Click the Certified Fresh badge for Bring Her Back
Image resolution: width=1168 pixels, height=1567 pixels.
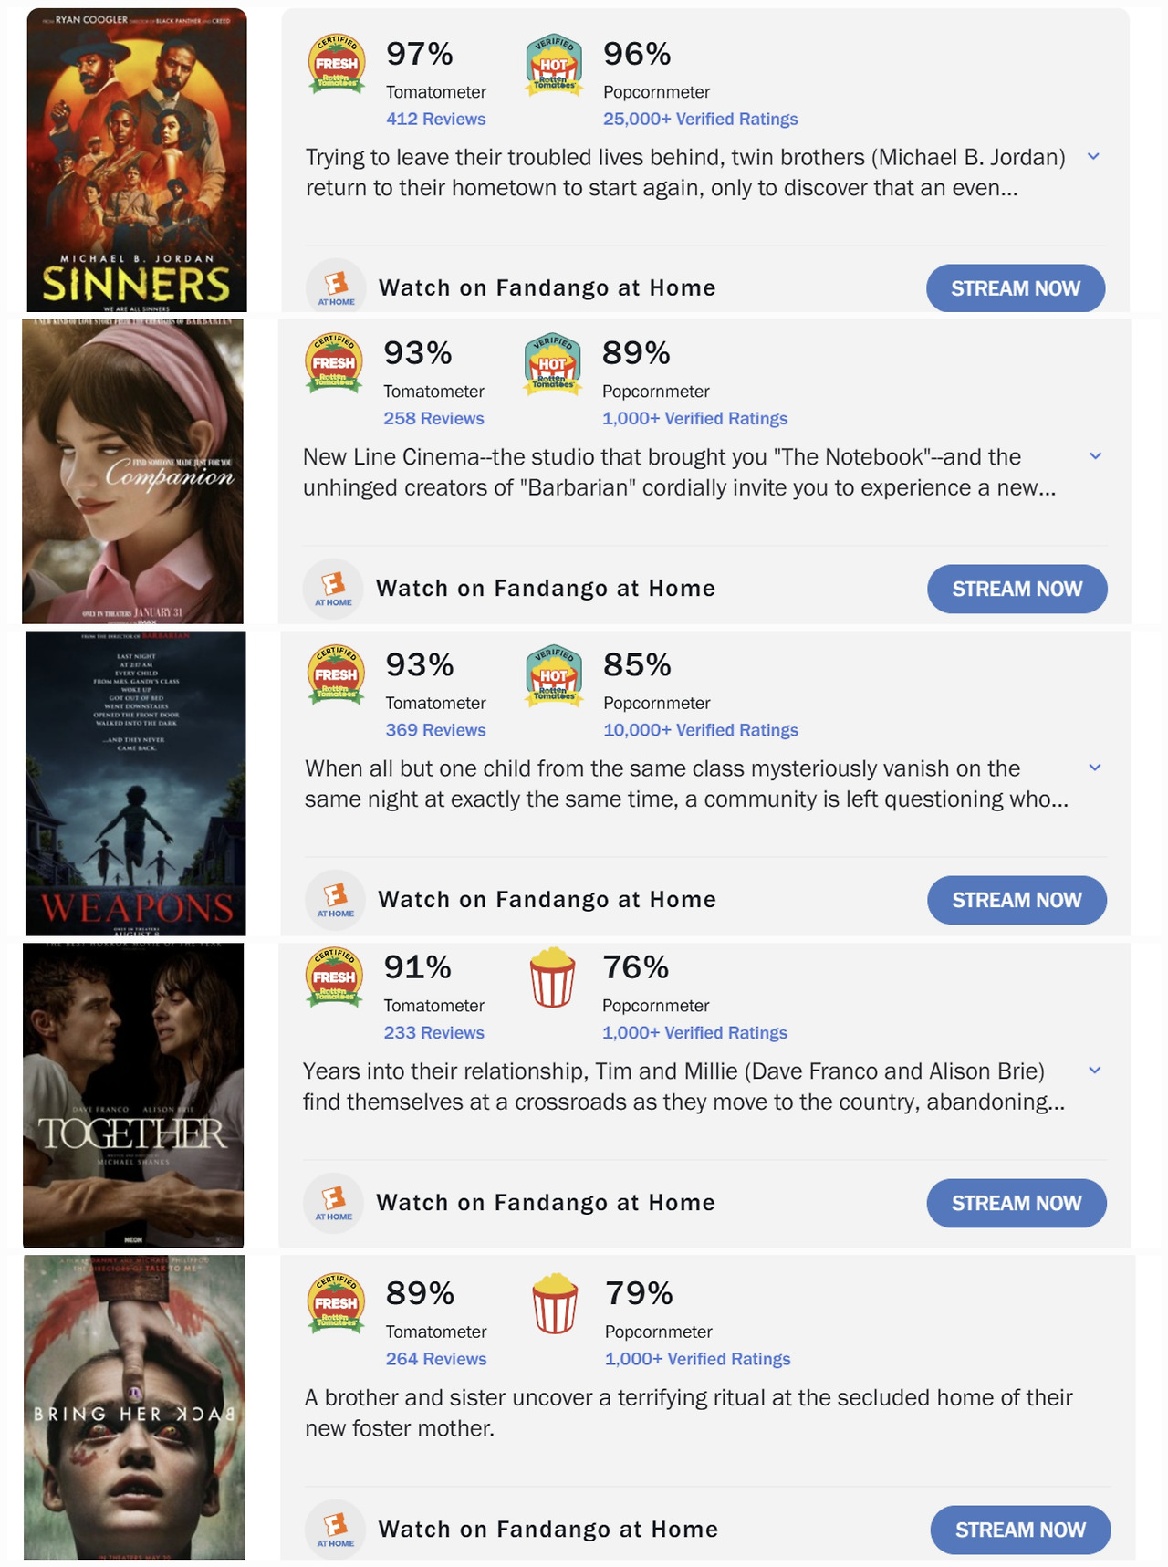coord(336,1303)
